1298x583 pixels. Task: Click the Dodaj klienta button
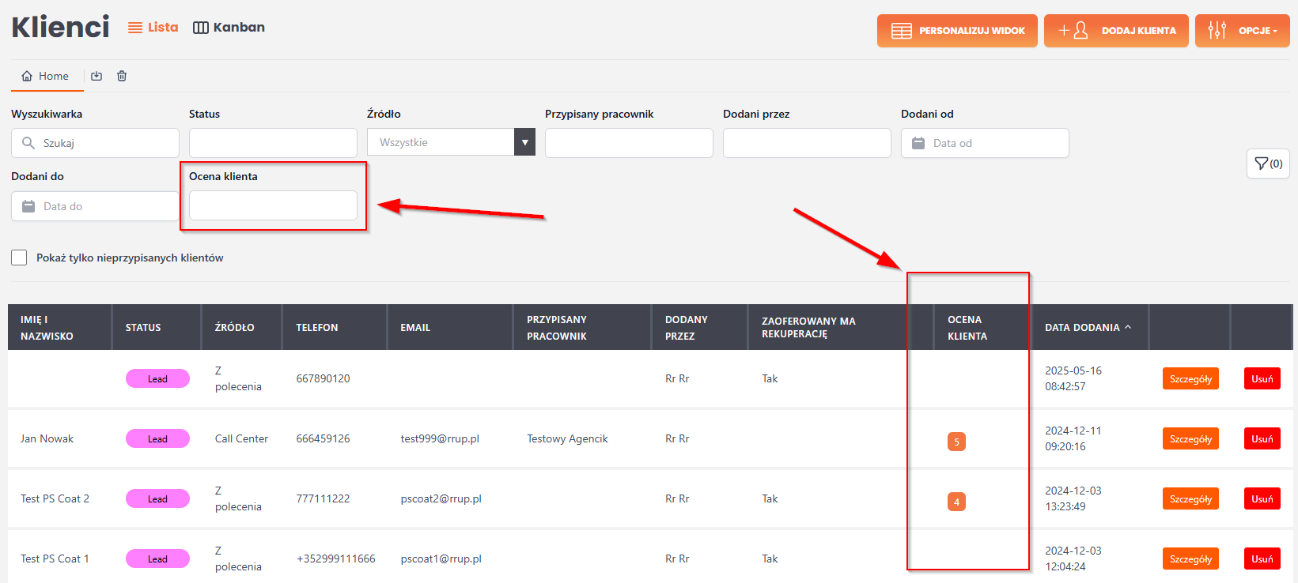[x=1115, y=31]
